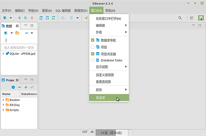Click the Name column header
206x136 pixels.
point(10,94)
